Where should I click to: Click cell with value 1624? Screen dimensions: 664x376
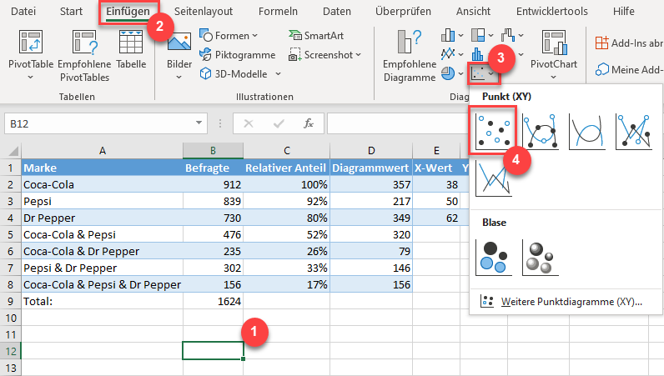[213, 302]
